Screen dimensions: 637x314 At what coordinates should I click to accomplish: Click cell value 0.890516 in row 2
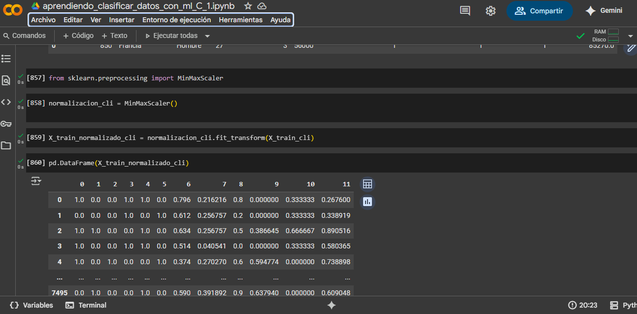(x=336, y=231)
